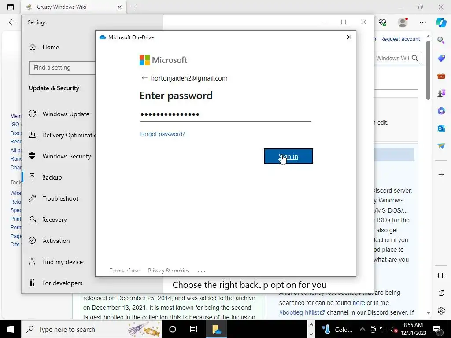Open Edge sidebar Outlook icon
Image resolution: width=451 pixels, height=338 pixels.
click(441, 128)
